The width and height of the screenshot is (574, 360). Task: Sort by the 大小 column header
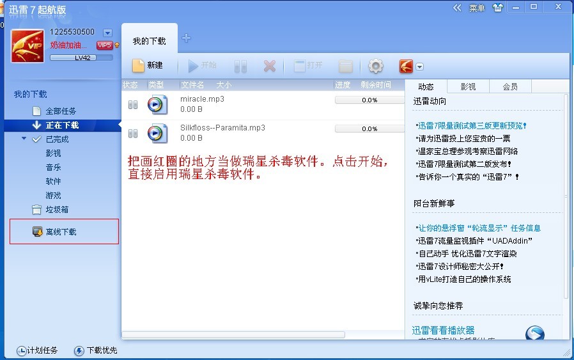point(224,85)
